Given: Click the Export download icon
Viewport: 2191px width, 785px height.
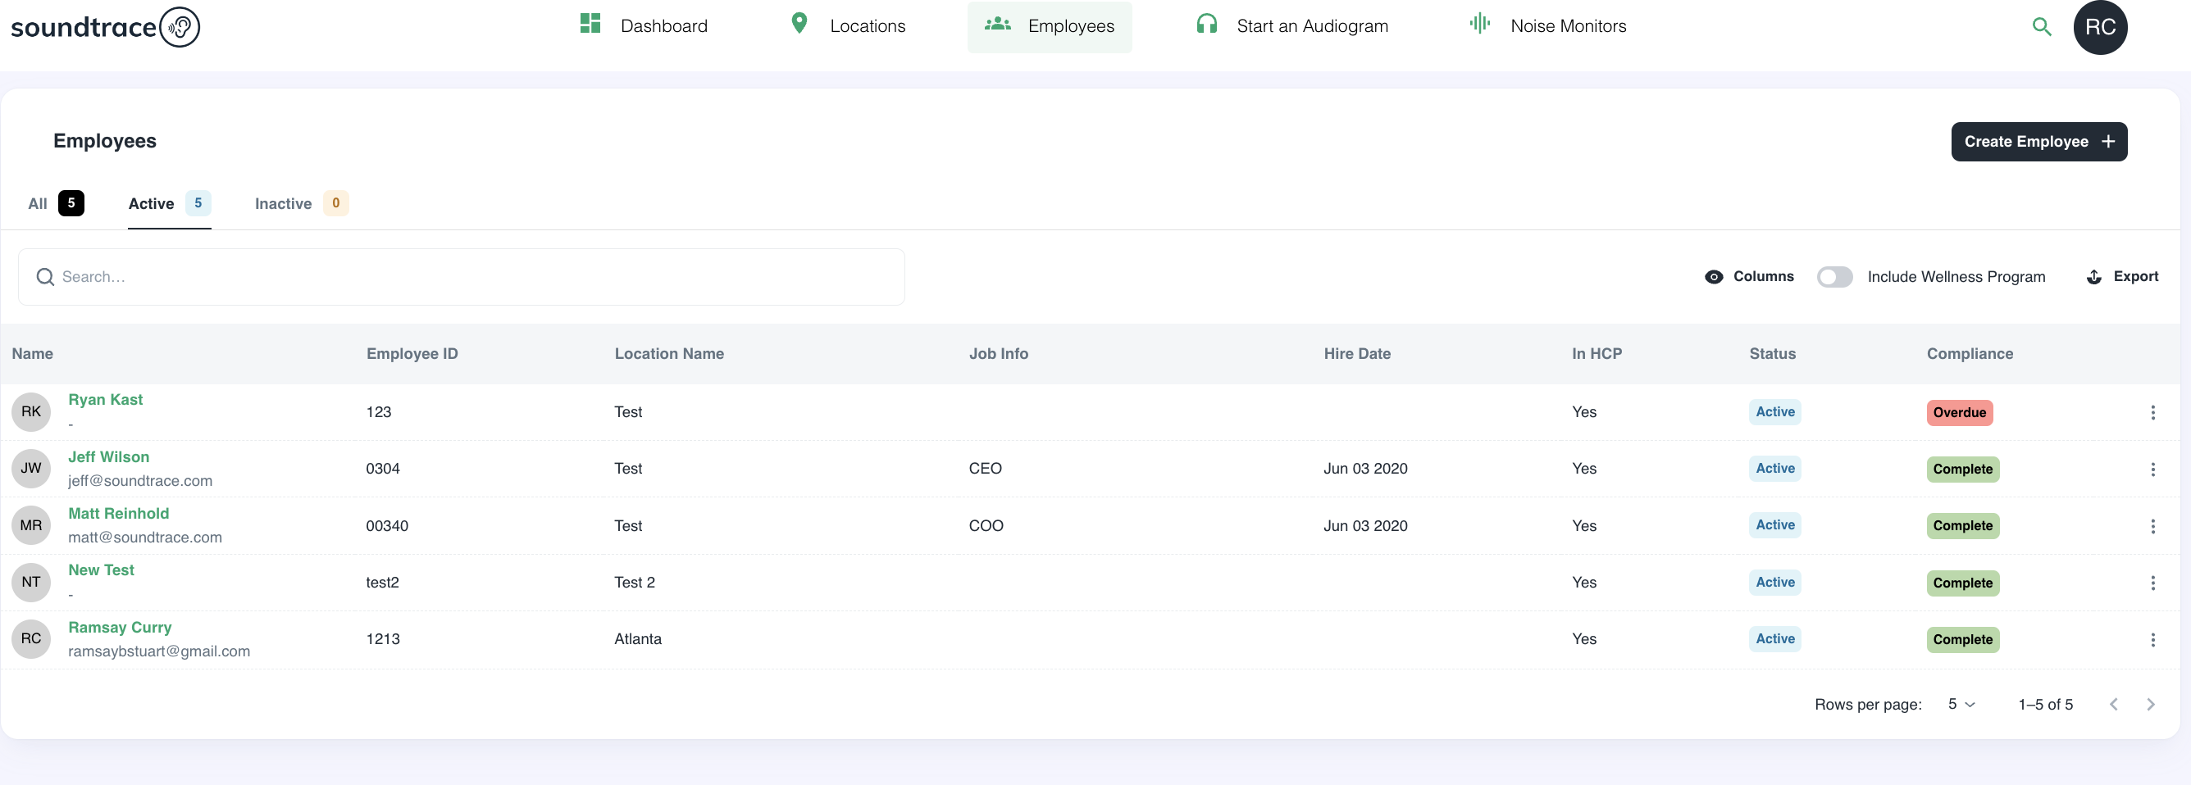Looking at the screenshot, I should [2094, 277].
